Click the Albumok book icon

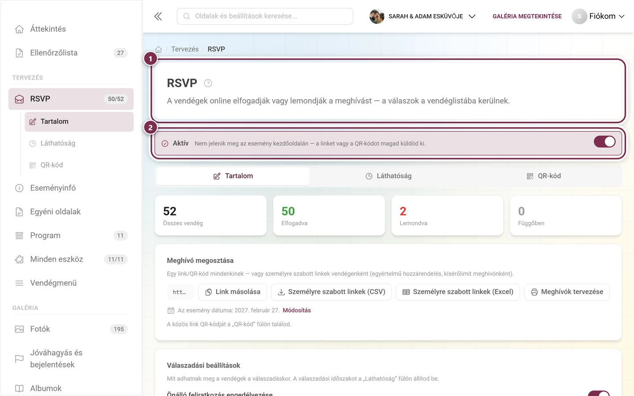tap(19, 389)
